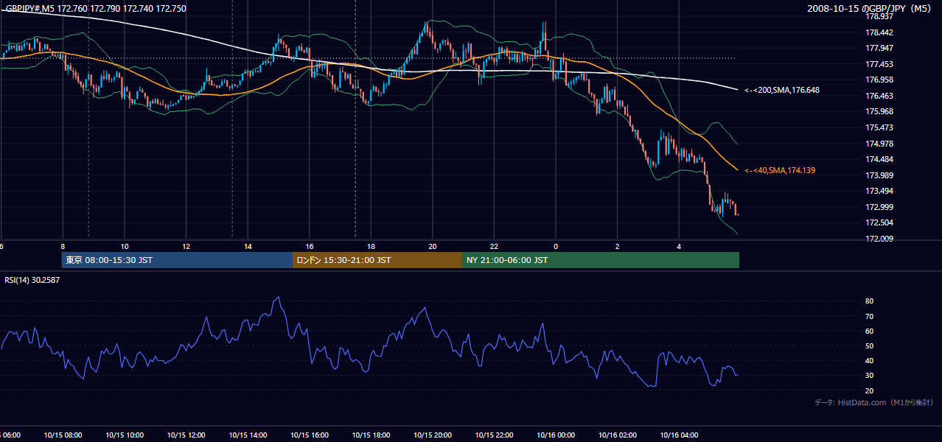This screenshot has width=942, height=442.
Task: Click the 174.484 price axis label
Action: click(x=879, y=159)
